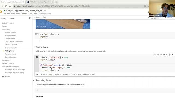Move cell up with the arrow icon

[155, 54]
